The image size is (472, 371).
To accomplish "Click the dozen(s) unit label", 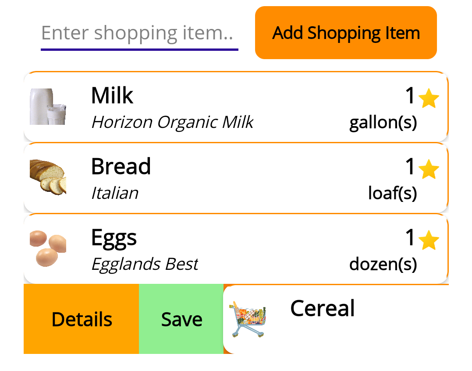I will point(383,265).
